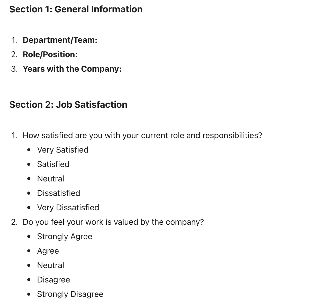Image resolution: width=322 pixels, height=300 pixels.
Task: Select Neutral under role satisfaction question
Action: coord(51,179)
